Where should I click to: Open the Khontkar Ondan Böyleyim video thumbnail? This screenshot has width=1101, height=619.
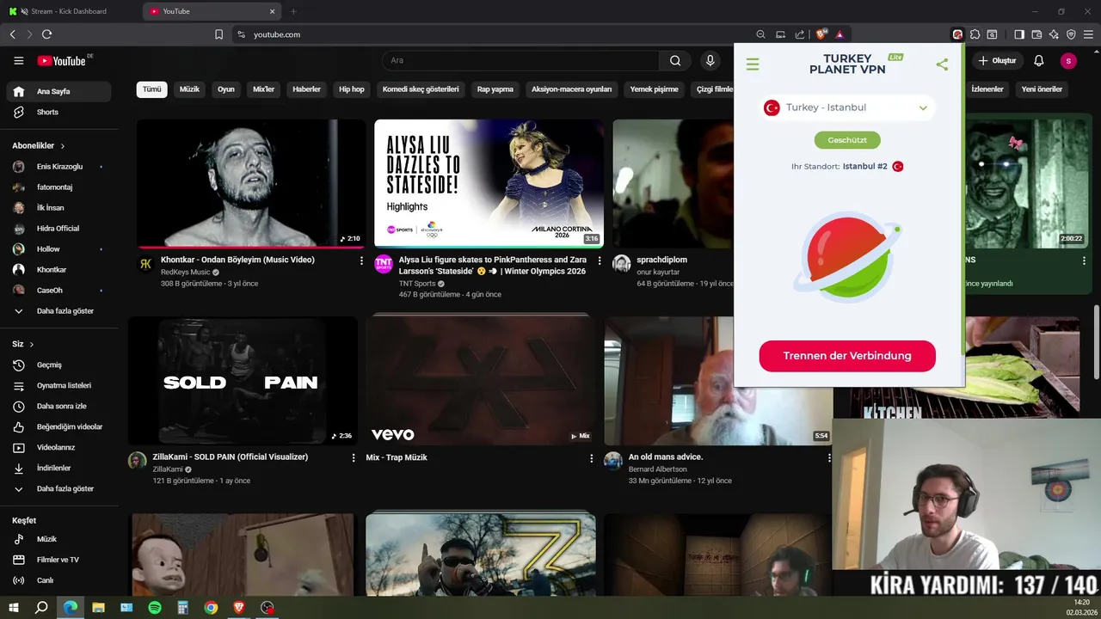[251, 184]
